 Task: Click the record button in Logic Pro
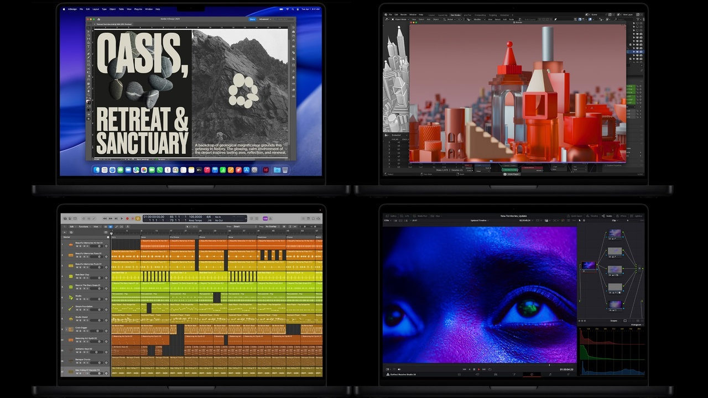pos(127,218)
